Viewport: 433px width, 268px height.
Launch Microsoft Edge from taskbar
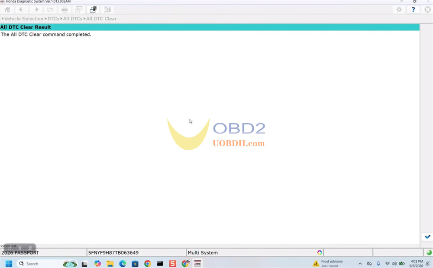pos(123,264)
